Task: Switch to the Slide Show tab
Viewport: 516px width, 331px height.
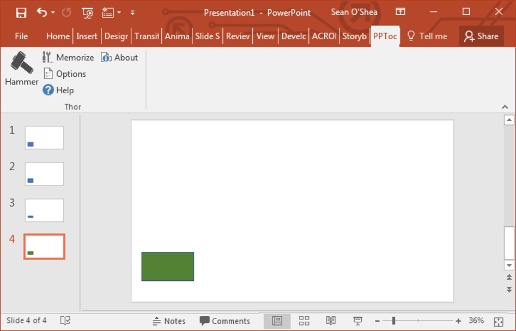Action: (207, 36)
